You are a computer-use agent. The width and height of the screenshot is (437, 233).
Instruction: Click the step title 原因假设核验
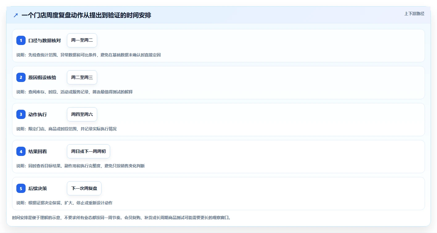tap(42, 77)
